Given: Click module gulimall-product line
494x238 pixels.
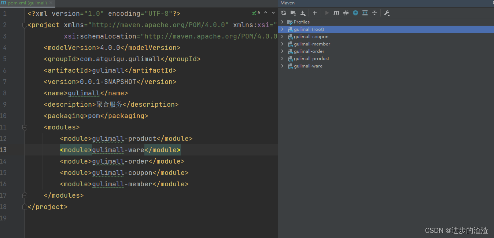Looking at the screenshot, I should click(x=126, y=139).
